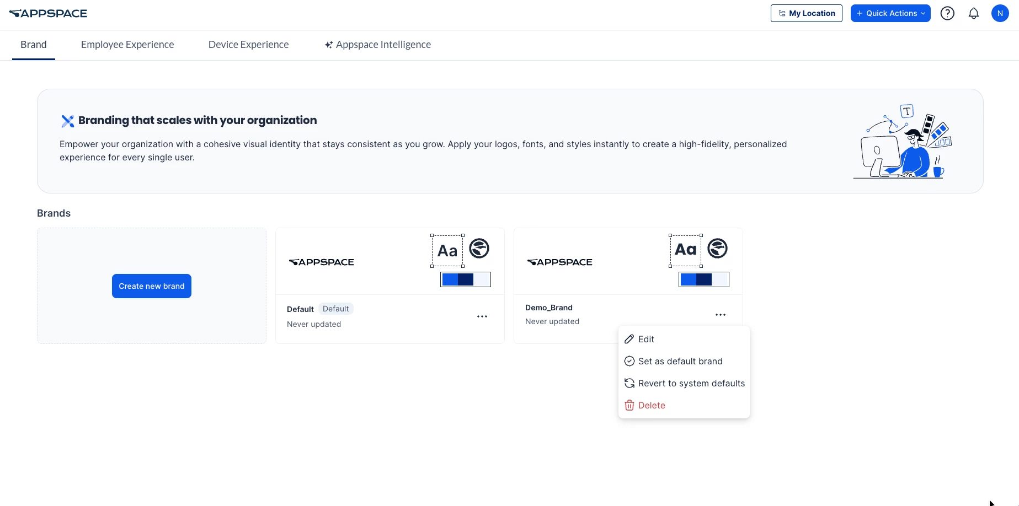This screenshot has height=506, width=1019.
Task: Open the help question mark icon
Action: coord(947,13)
